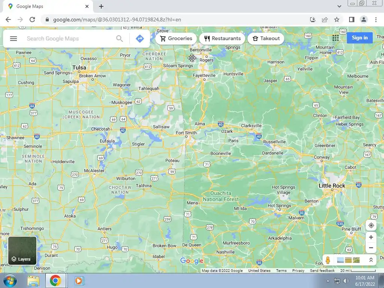Click the network tray icon

(x=337, y=281)
